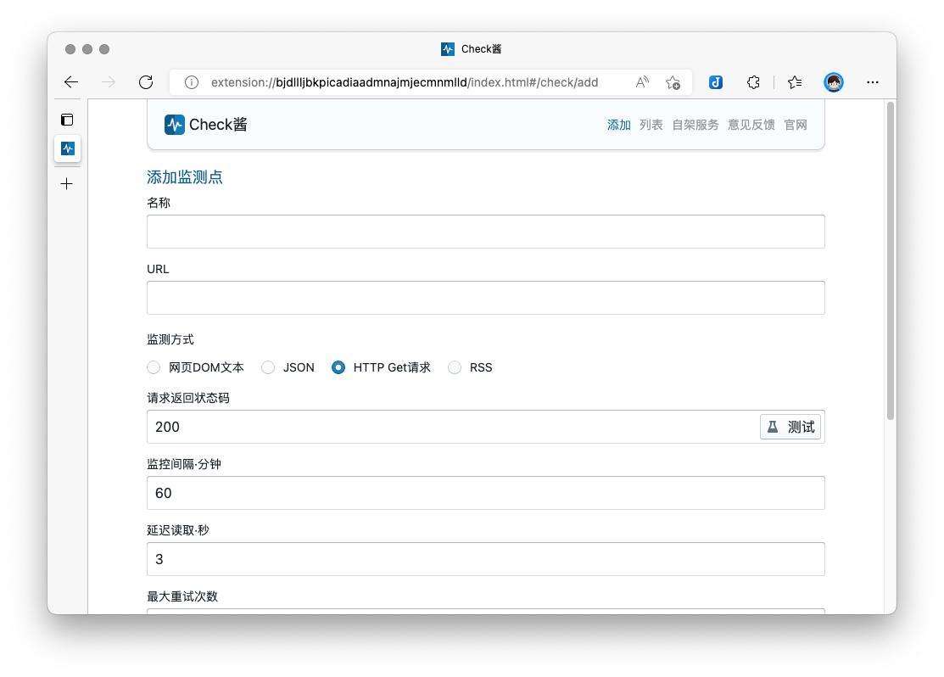This screenshot has width=944, height=677.
Task: Click the browser profile avatar
Action: pos(834,81)
